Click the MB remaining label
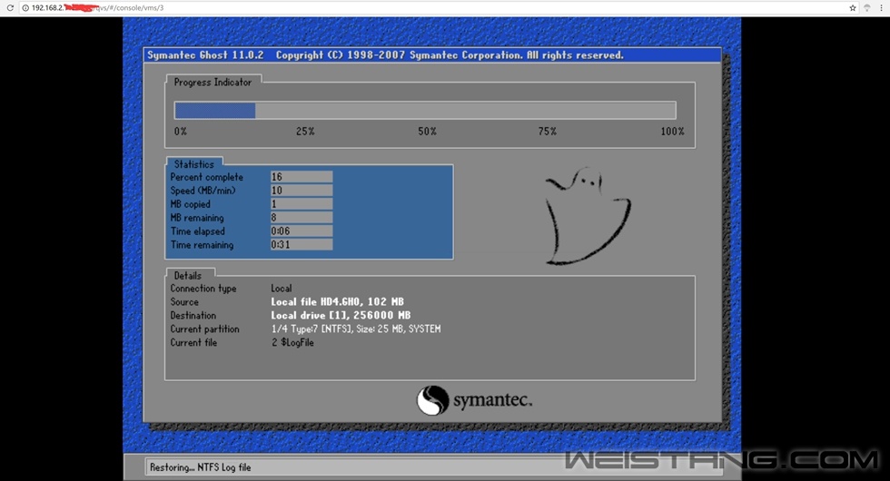This screenshot has height=481, width=890. (197, 218)
